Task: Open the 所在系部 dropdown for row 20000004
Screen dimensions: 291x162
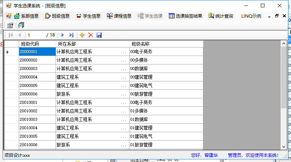Action: (x=123, y=77)
